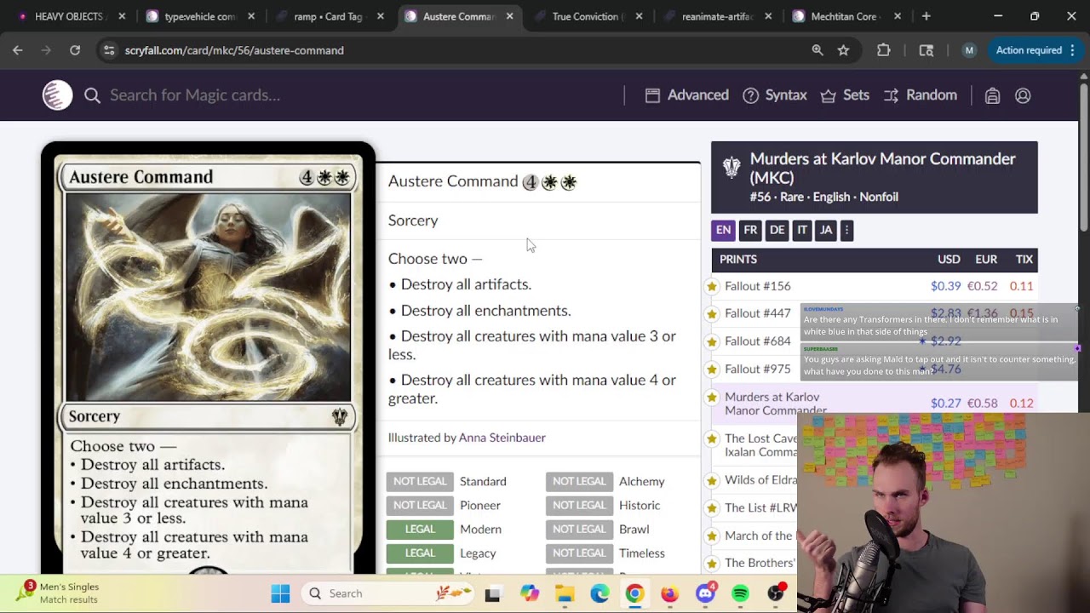Open Firefox from the taskbar
This screenshot has width=1090, height=613.
point(669,593)
